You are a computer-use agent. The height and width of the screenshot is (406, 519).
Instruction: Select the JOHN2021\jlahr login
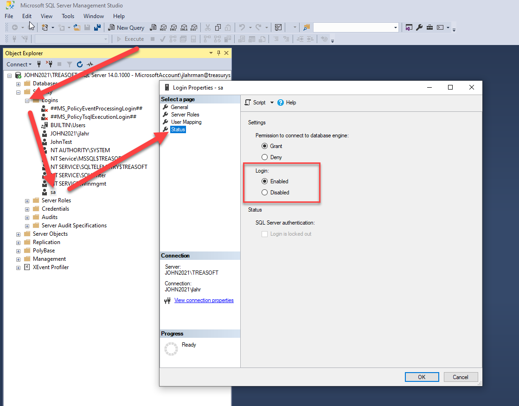pyautogui.click(x=70, y=134)
